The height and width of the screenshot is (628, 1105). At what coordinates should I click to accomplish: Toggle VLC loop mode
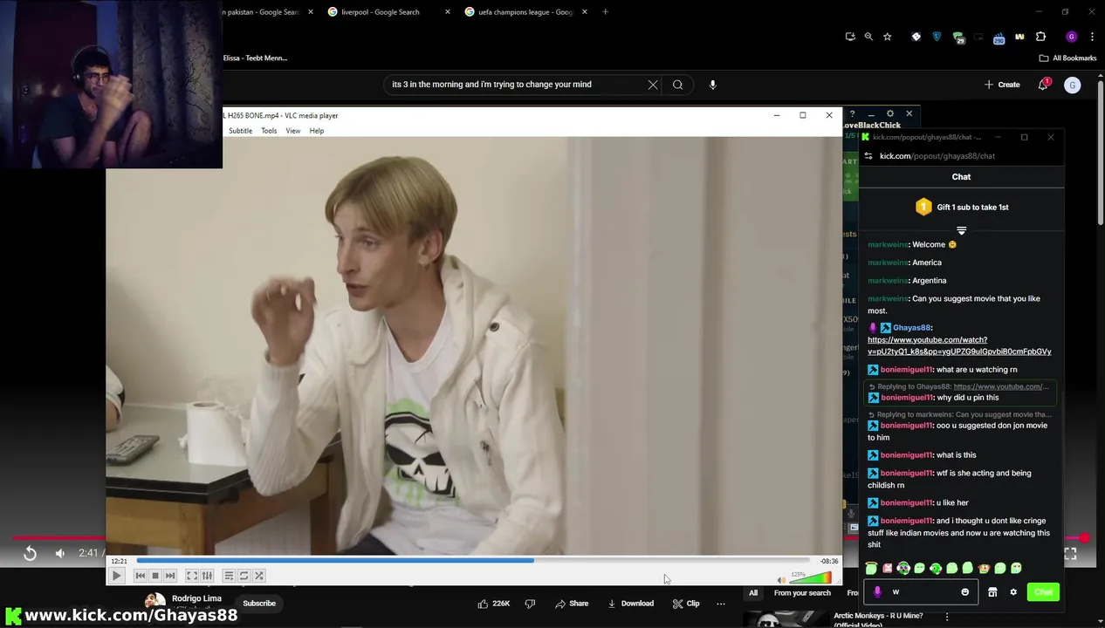point(244,576)
